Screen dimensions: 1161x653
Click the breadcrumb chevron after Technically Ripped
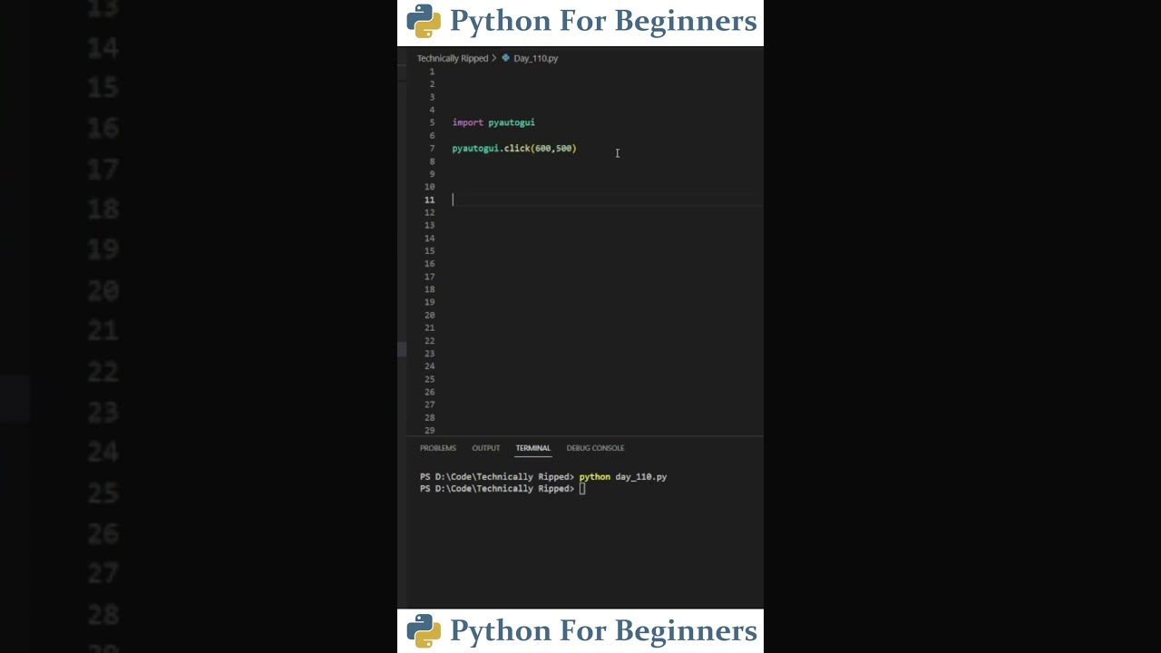click(x=494, y=58)
